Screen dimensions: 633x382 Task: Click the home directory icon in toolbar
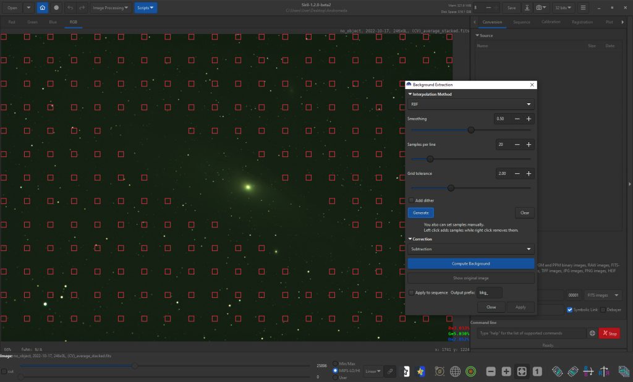[x=43, y=7]
